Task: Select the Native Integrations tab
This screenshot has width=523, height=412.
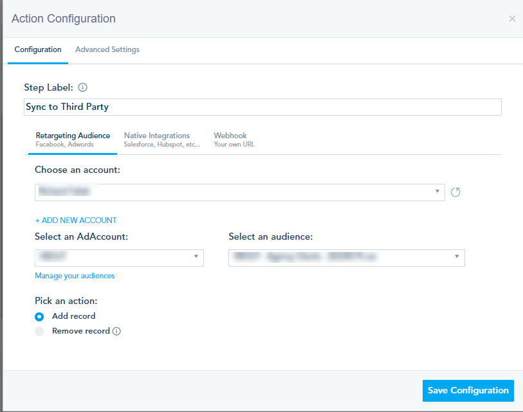Action: tap(161, 139)
